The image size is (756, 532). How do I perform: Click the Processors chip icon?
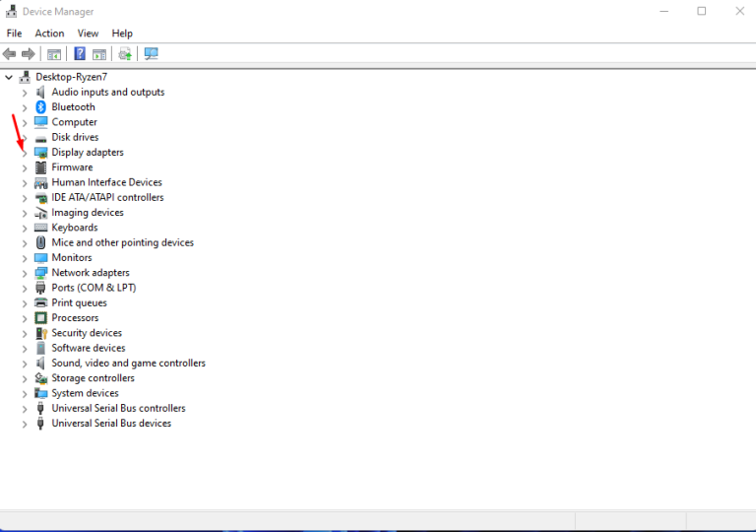pyautogui.click(x=41, y=317)
